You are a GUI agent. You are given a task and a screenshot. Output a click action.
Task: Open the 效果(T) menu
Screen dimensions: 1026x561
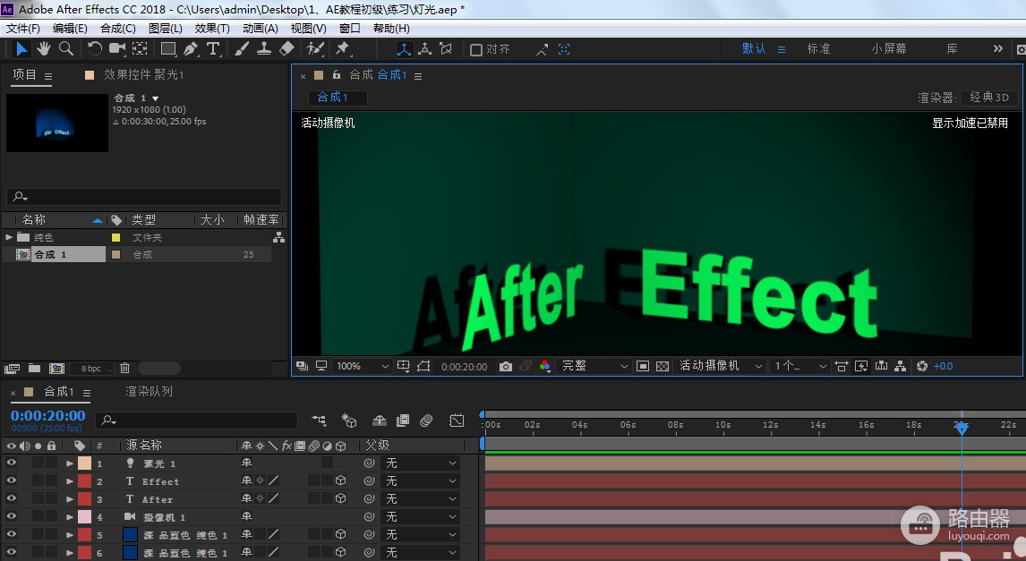click(212, 28)
